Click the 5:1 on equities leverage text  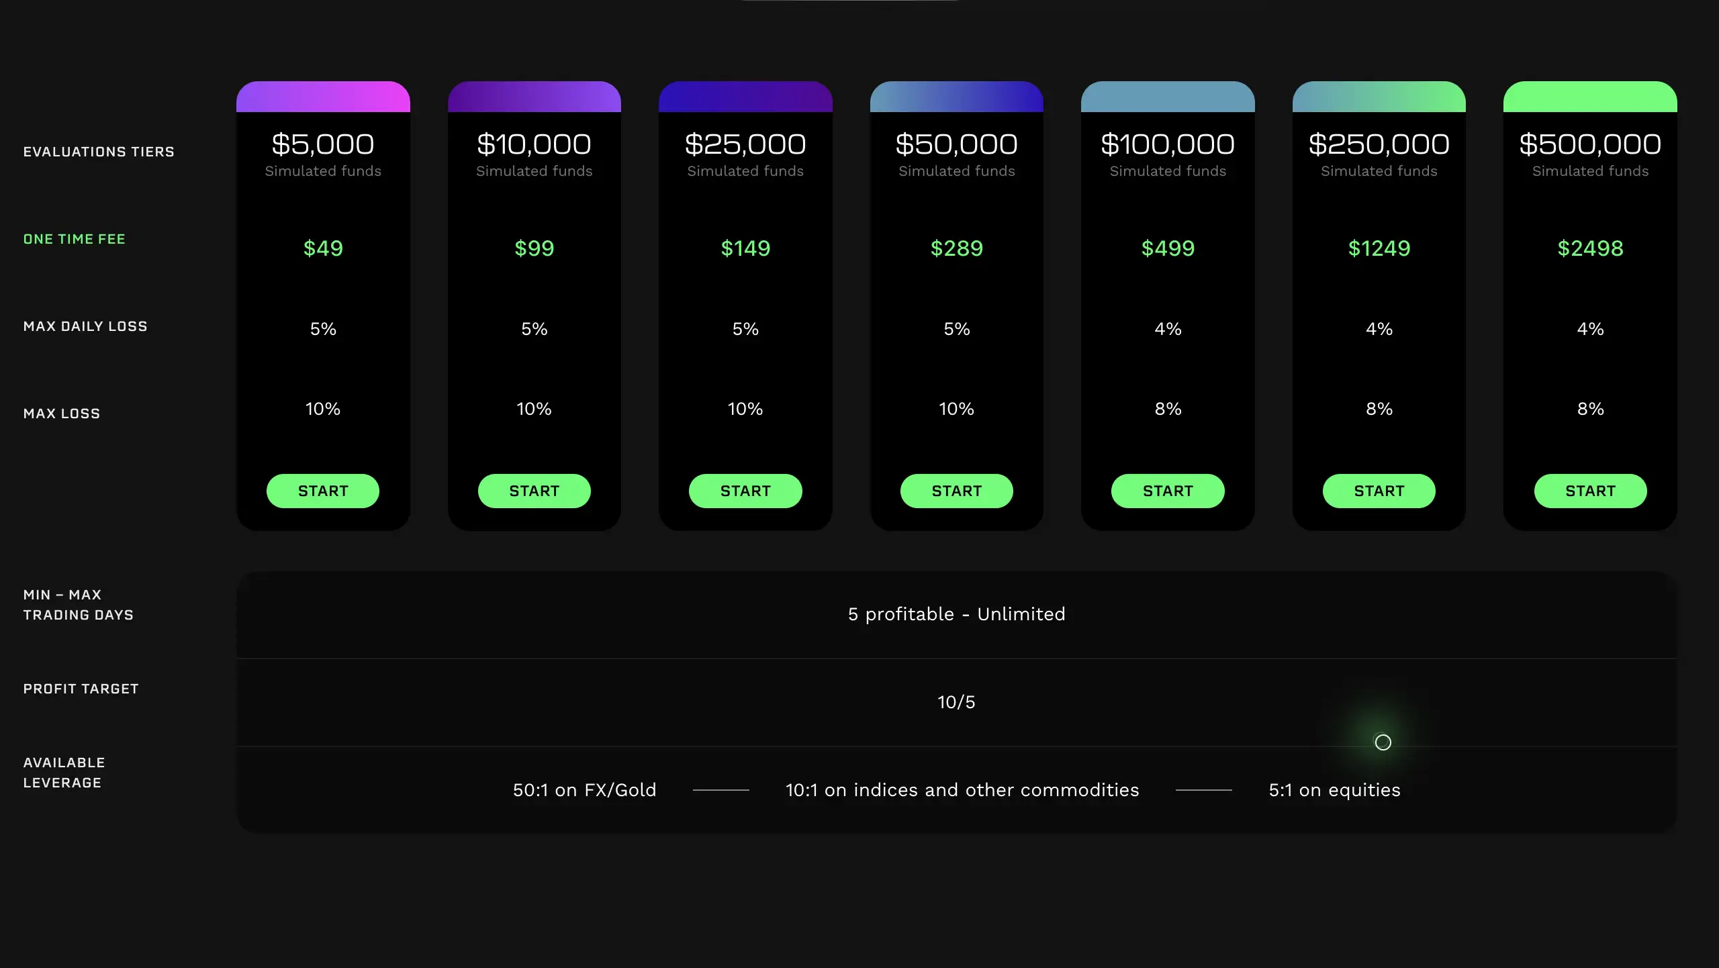[1334, 789]
